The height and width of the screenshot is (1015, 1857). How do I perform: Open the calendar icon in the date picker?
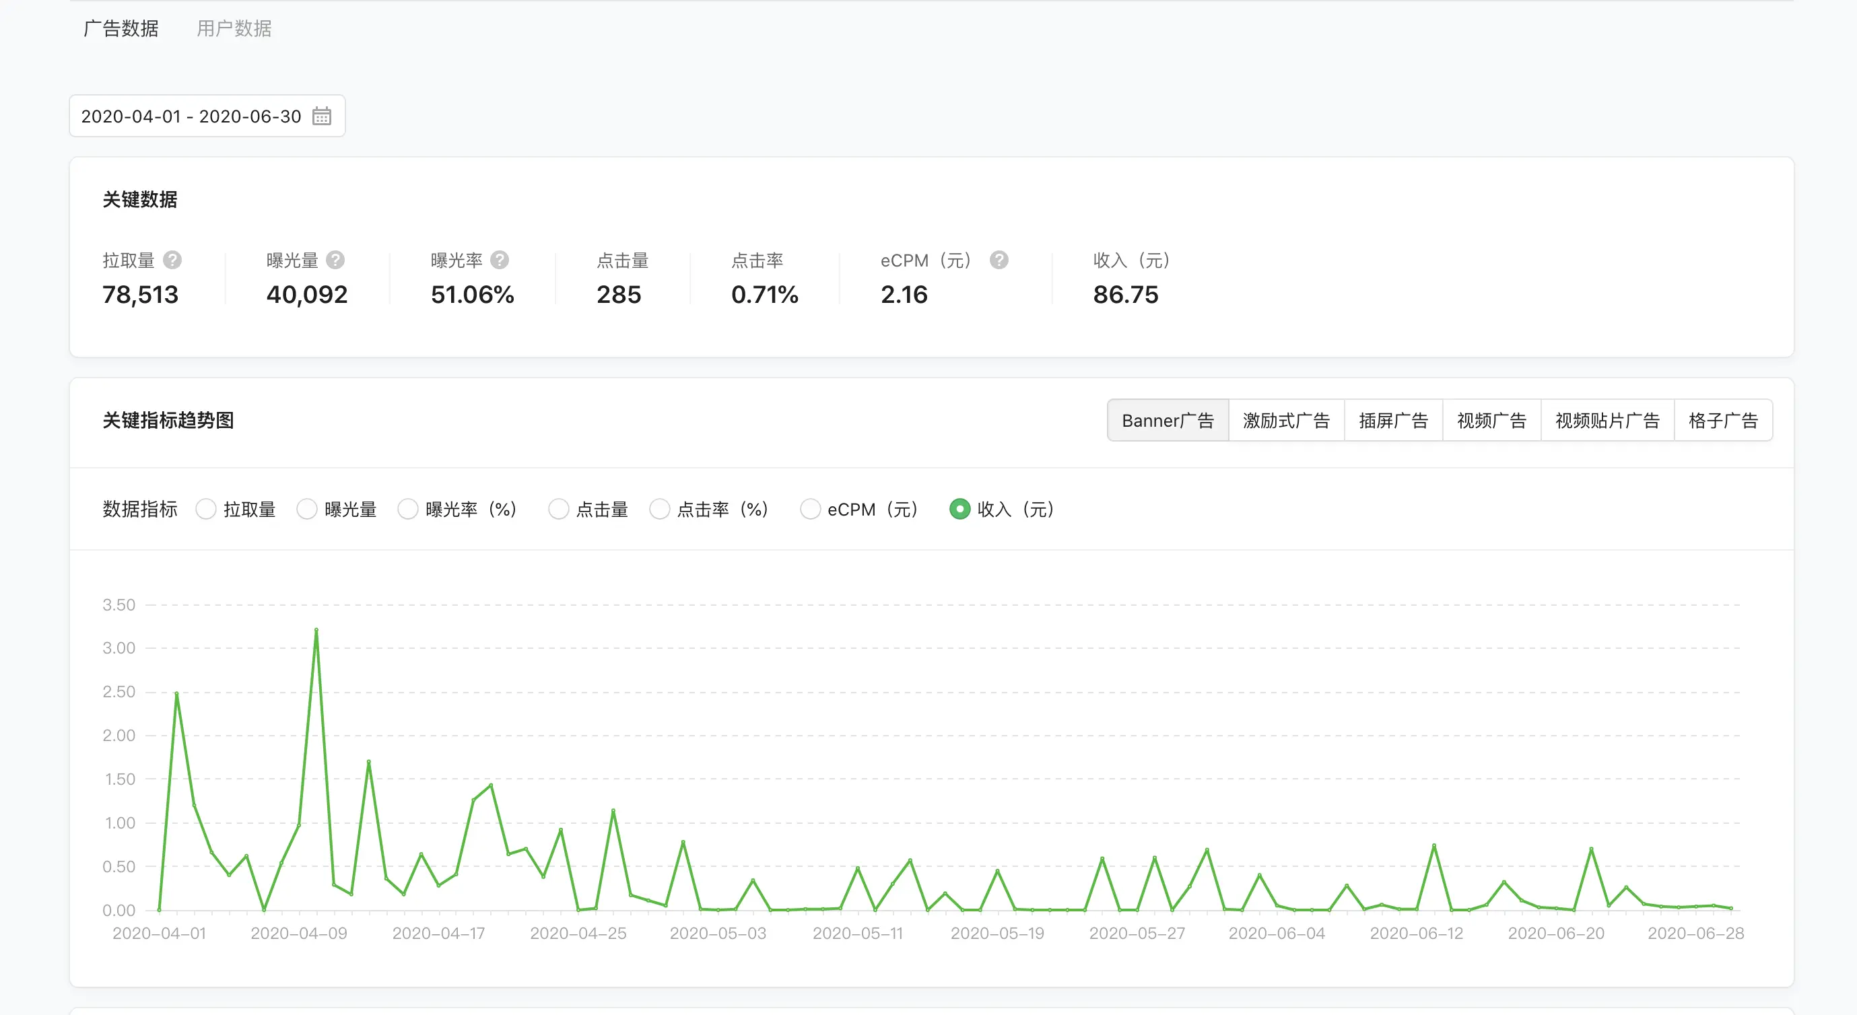(x=323, y=116)
